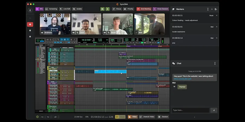Screen dimensions: 245x122
Task: Click the bug report icon in sidebar
Action: click(x=30, y=37)
